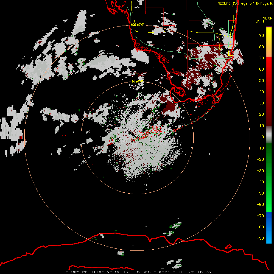This screenshot has height=274, width=274.
Task: Click the 100 NMI range ring label
Action: [x=137, y=25]
